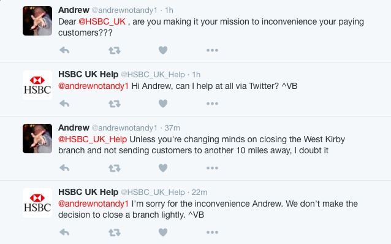Reply to HSBC's 'can I help' tweet
The width and height of the screenshot is (391, 244).
[64, 104]
